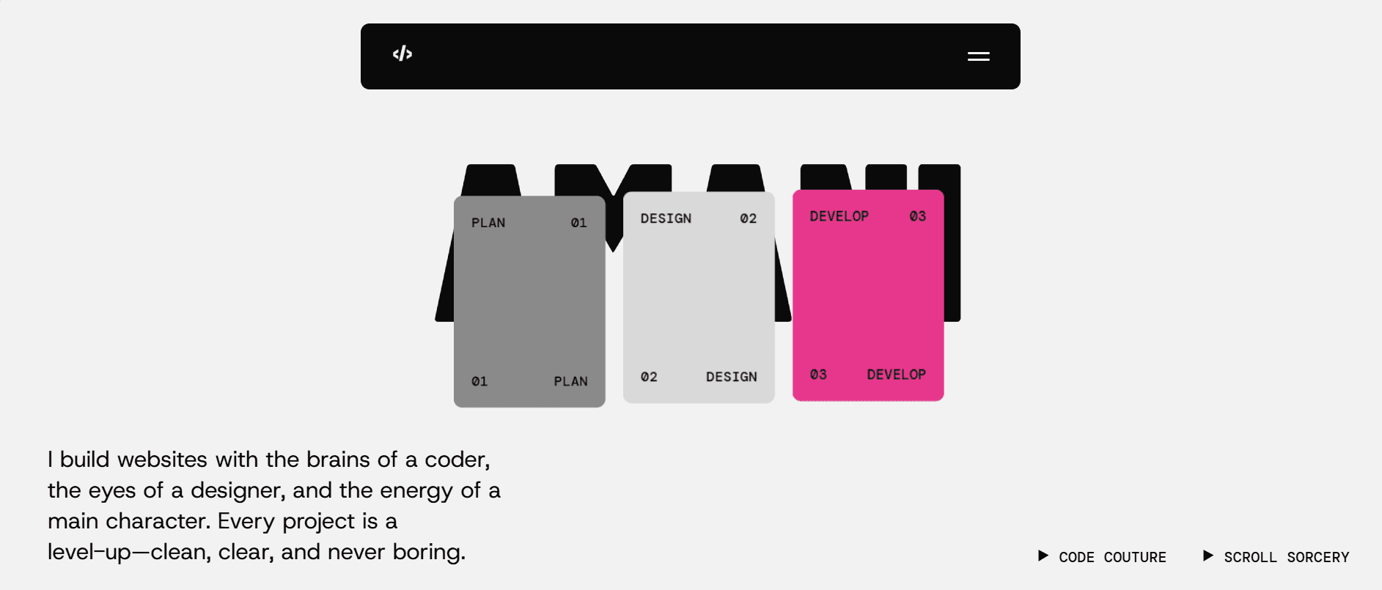Click the 02 number on DESIGN card top
1382x590 pixels.
pos(748,218)
